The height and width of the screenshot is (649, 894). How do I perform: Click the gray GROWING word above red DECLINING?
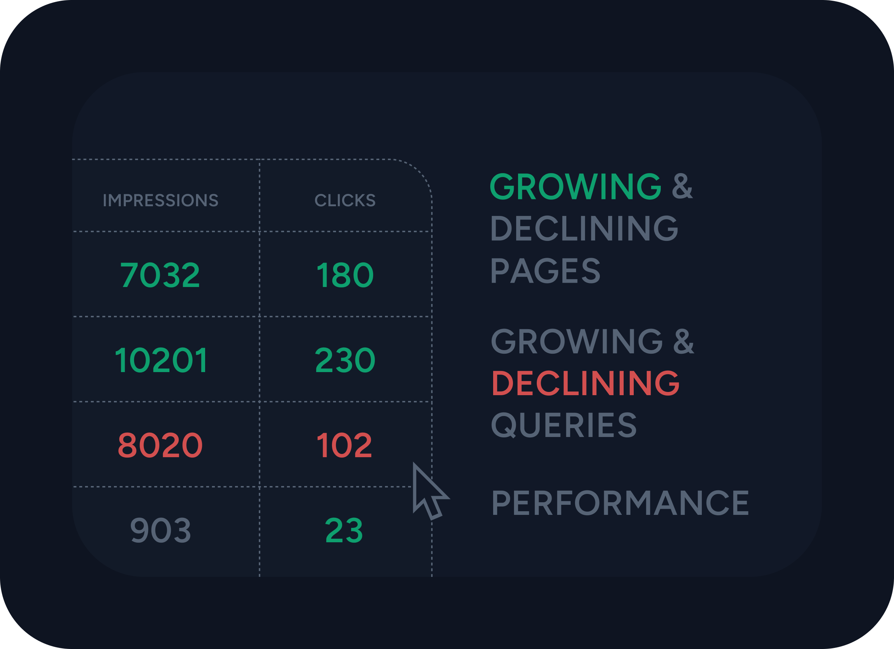click(577, 341)
